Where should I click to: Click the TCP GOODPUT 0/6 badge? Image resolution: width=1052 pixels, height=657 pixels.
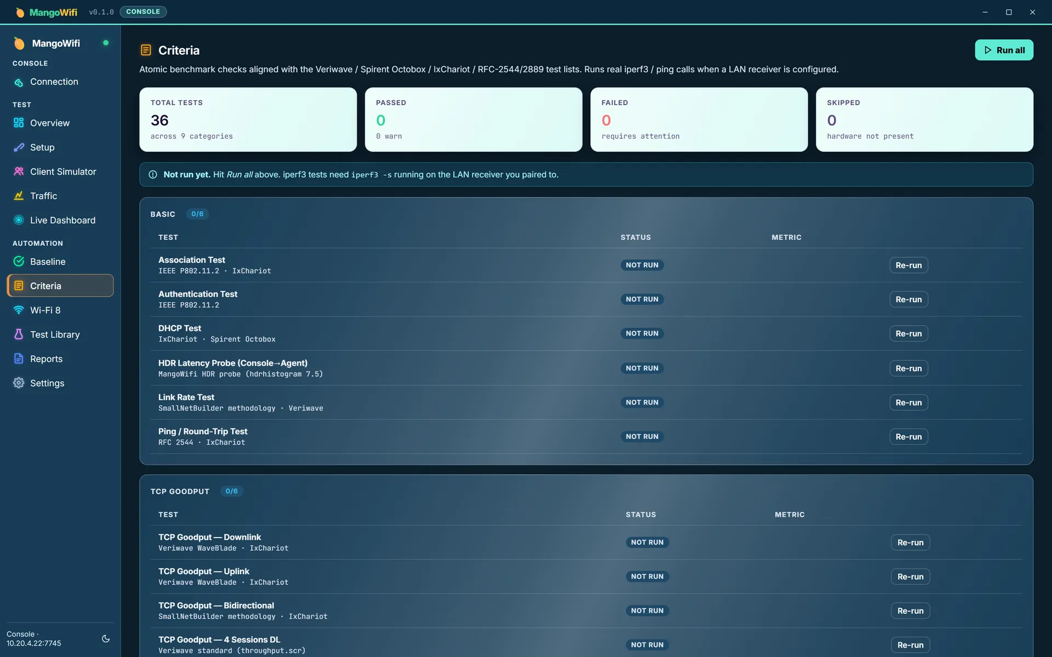[232, 491]
